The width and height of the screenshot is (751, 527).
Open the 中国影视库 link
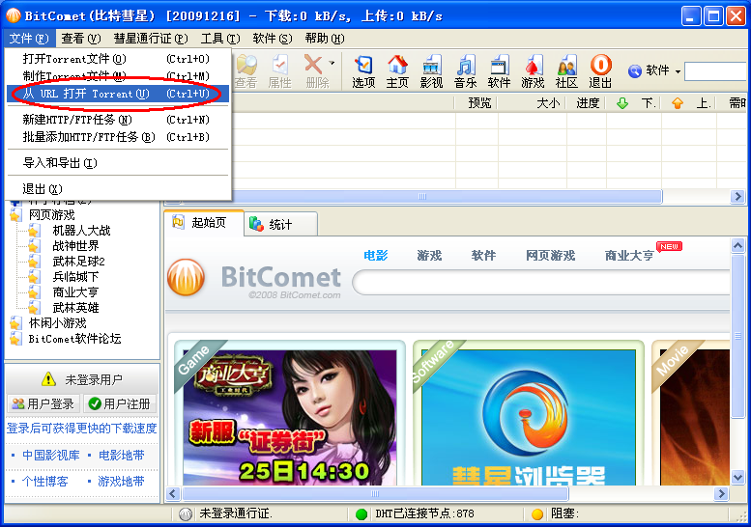[x=51, y=456]
